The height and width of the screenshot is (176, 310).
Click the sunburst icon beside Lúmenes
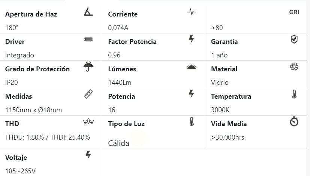191,67
